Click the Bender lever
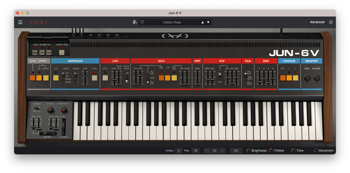 [48, 133]
